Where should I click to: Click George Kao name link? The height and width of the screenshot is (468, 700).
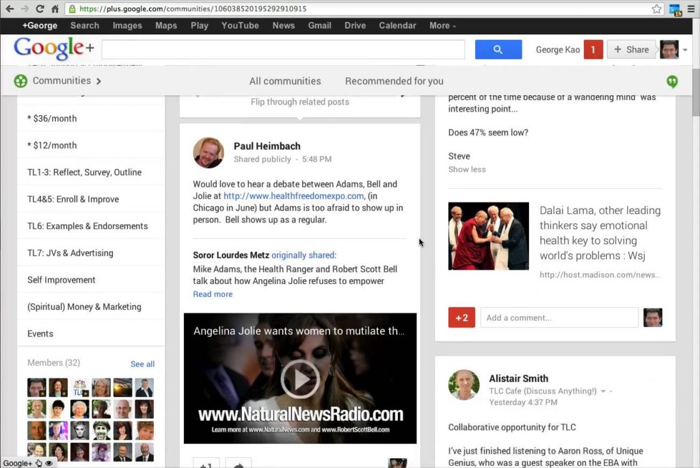[558, 50]
